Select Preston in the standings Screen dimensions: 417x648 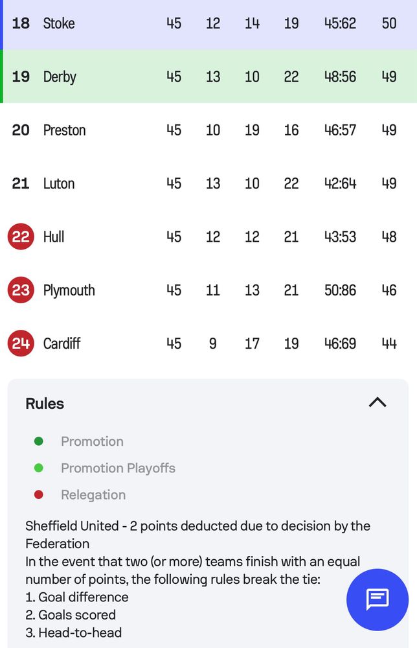pyautogui.click(x=64, y=130)
